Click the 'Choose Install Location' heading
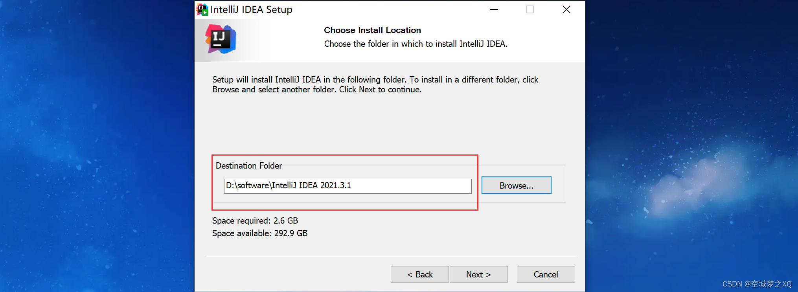The height and width of the screenshot is (292, 798). tap(372, 30)
